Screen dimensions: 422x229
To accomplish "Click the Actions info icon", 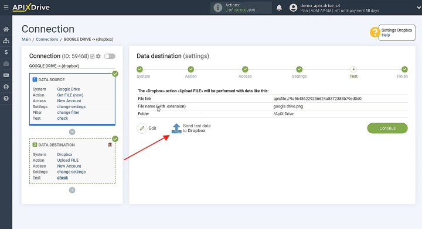I will pyautogui.click(x=217, y=8).
